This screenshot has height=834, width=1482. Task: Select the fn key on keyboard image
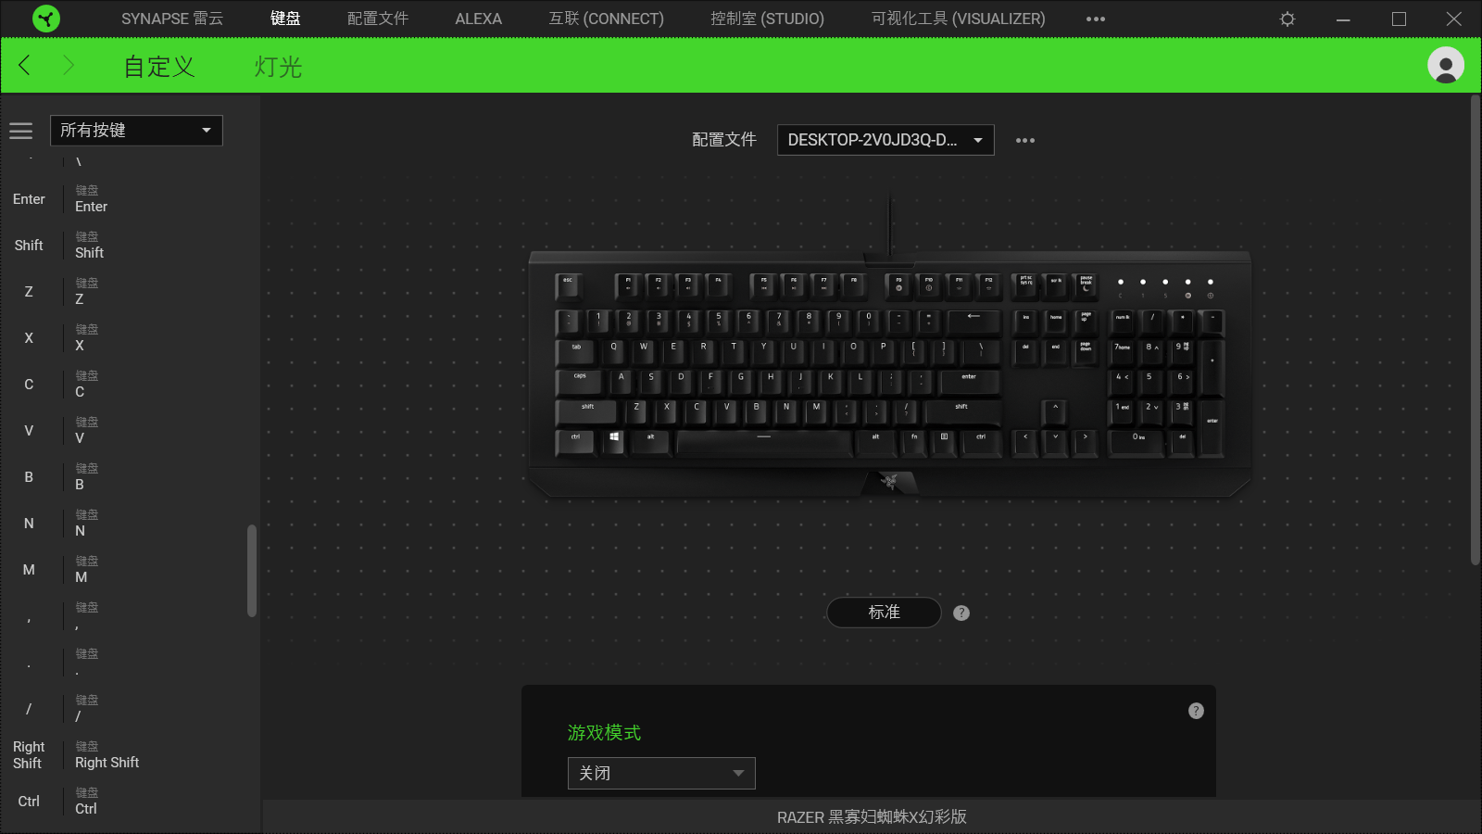point(914,441)
